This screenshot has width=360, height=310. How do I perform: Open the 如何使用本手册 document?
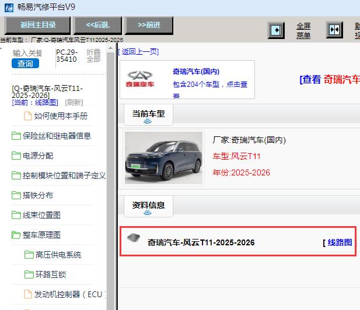point(61,116)
